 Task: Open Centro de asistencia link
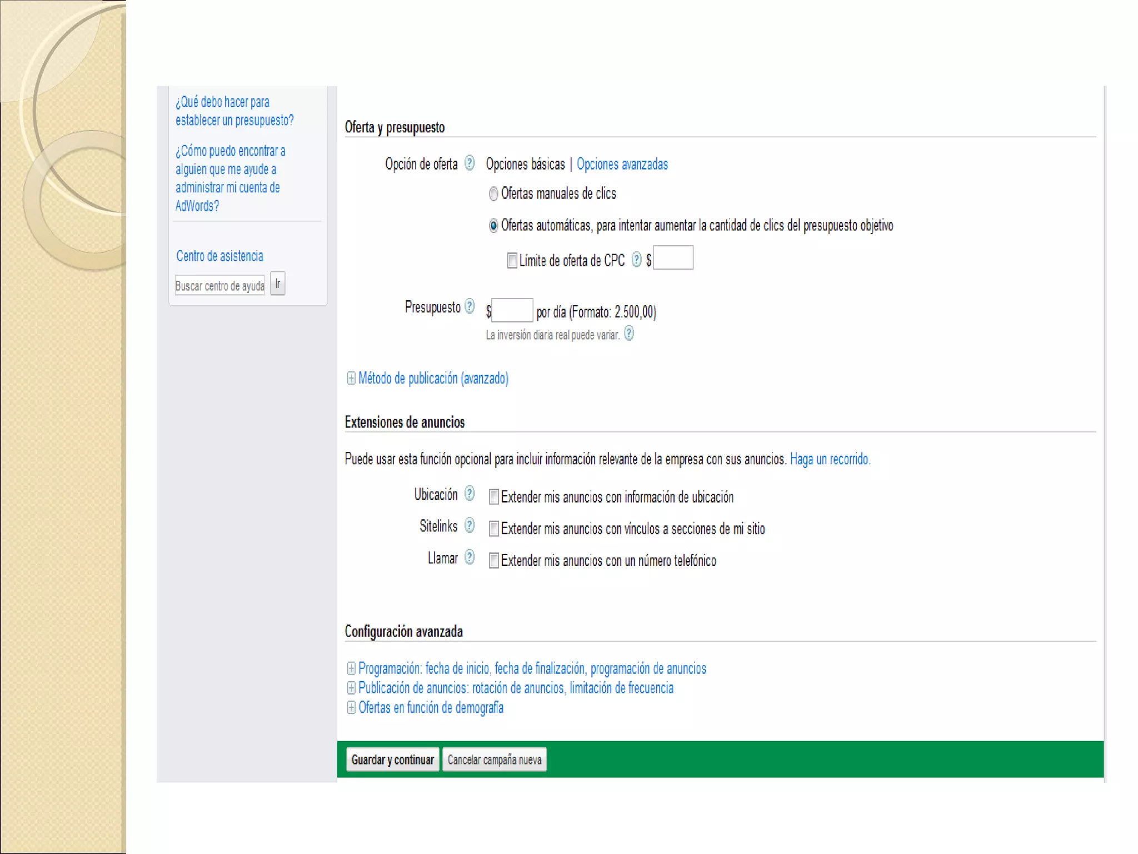[x=219, y=256]
